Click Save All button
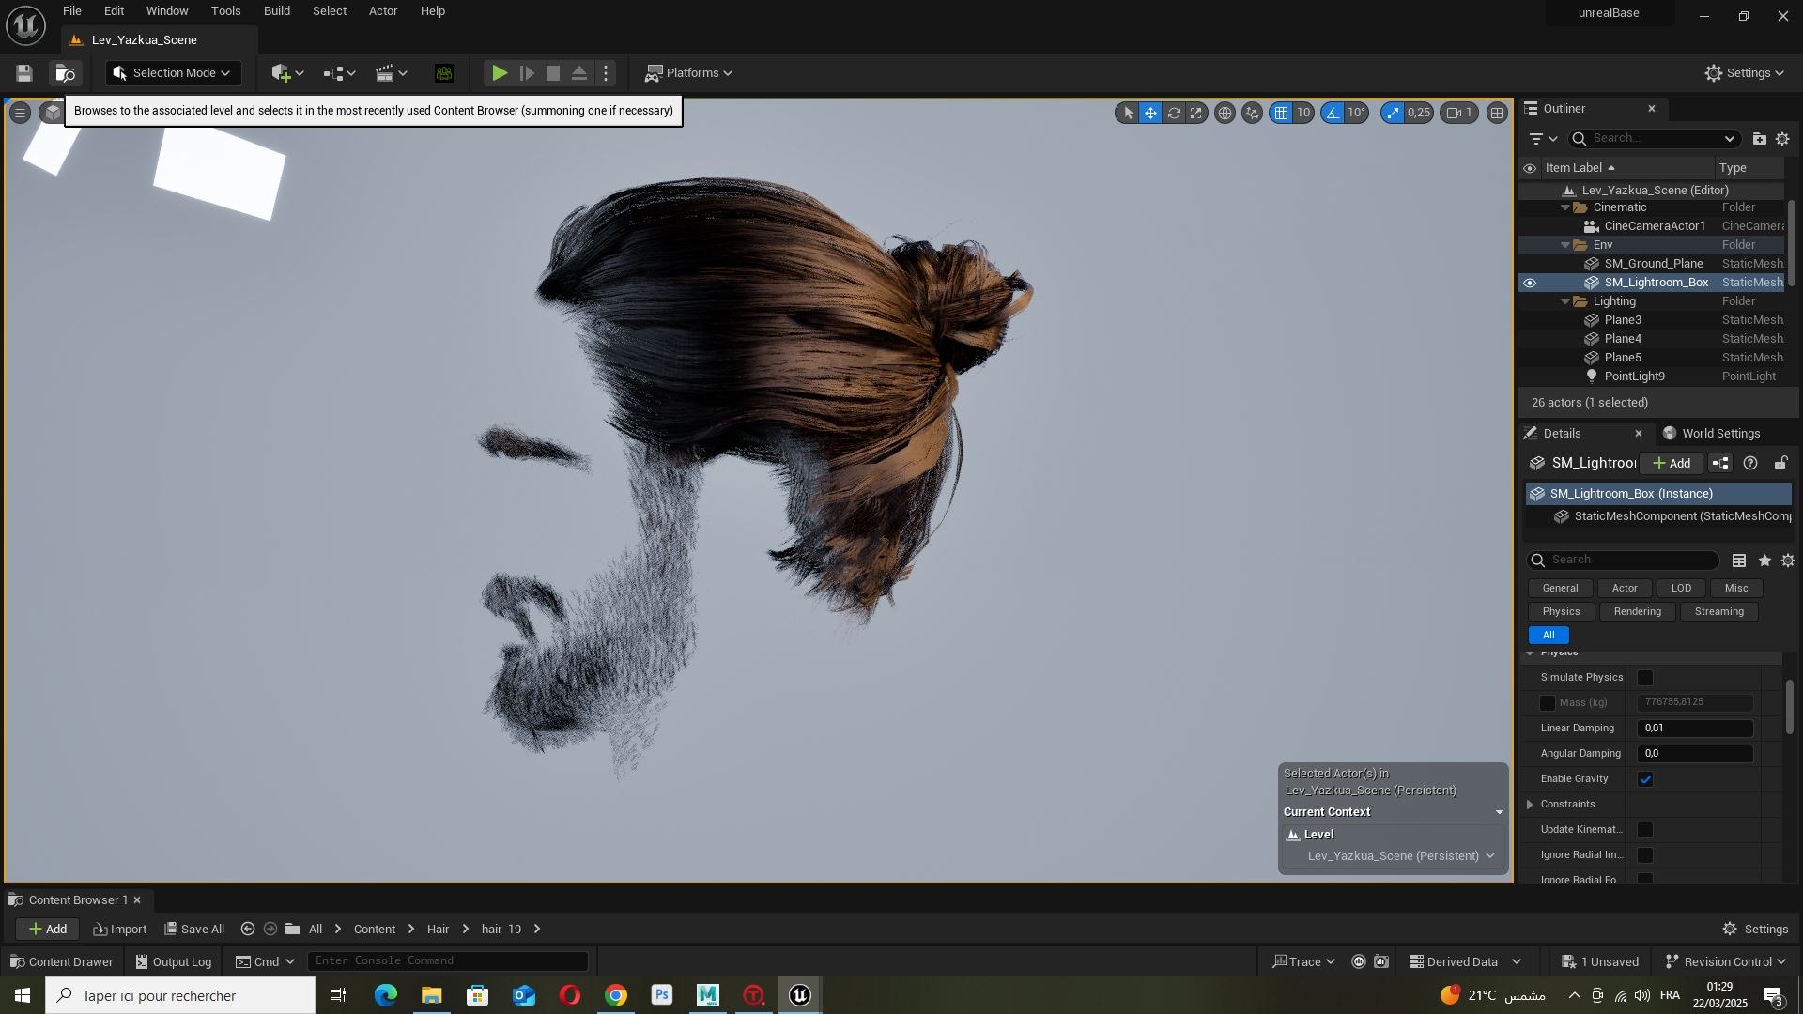 coord(194,929)
